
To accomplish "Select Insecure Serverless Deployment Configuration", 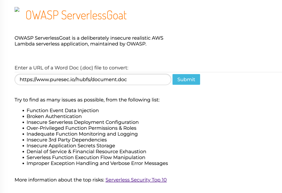I will pos(82,122).
